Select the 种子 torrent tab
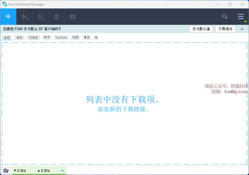The image size is (249, 175). pyautogui.click(x=47, y=38)
